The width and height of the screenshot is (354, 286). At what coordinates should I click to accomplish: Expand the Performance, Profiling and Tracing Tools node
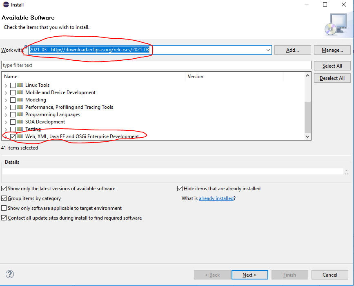pyautogui.click(x=6, y=108)
